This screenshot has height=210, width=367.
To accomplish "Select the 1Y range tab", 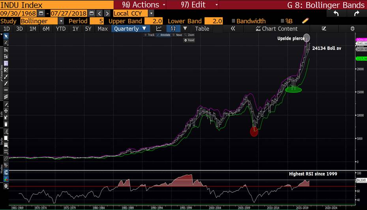I will (75, 28).
